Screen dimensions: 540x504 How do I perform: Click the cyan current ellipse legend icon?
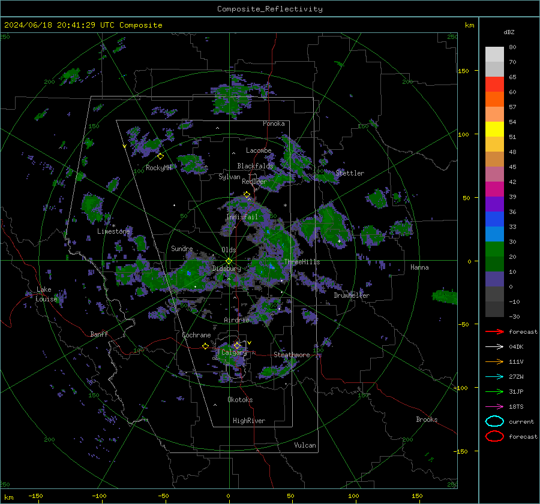(x=494, y=421)
